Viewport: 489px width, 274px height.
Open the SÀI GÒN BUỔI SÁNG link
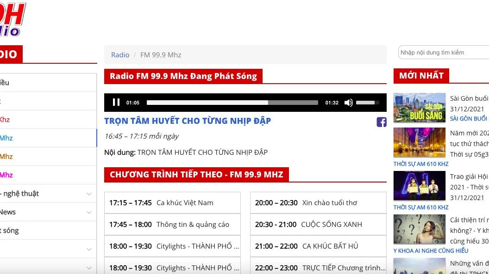(x=468, y=119)
